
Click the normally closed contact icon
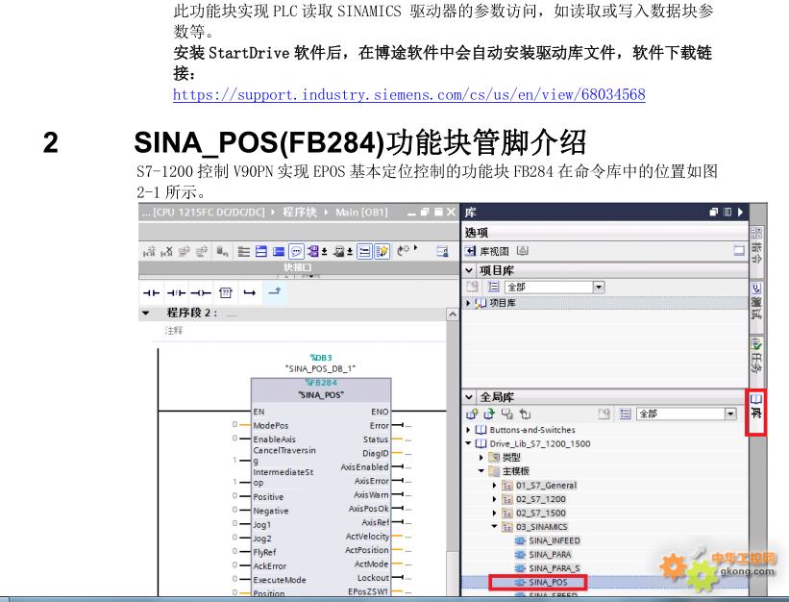(176, 293)
